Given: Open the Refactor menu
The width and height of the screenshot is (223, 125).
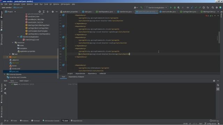Looking at the screenshot, I should click(30, 4).
